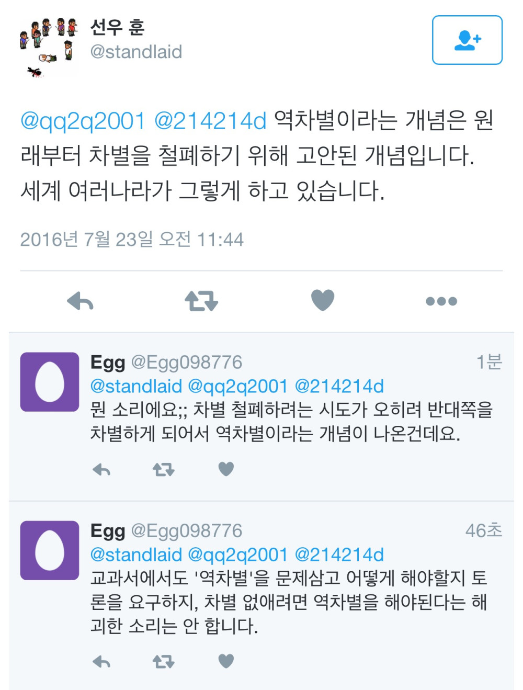Open @214214d mention in second Egg reply

[339, 555]
